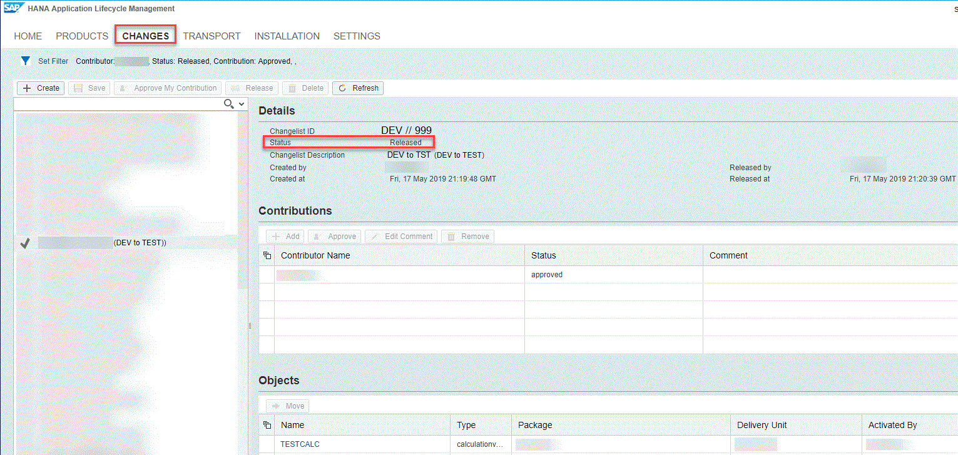Click the description text 'DEV to TST'
Viewport: 958px width, 455px height.
(409, 155)
